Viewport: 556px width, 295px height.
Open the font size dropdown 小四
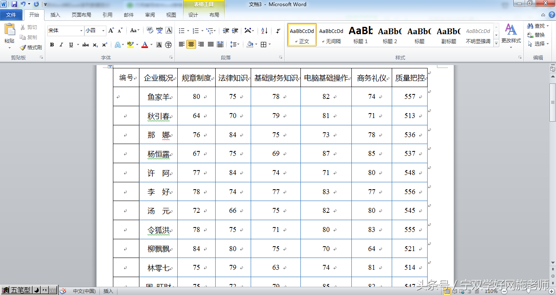[x=103, y=31]
